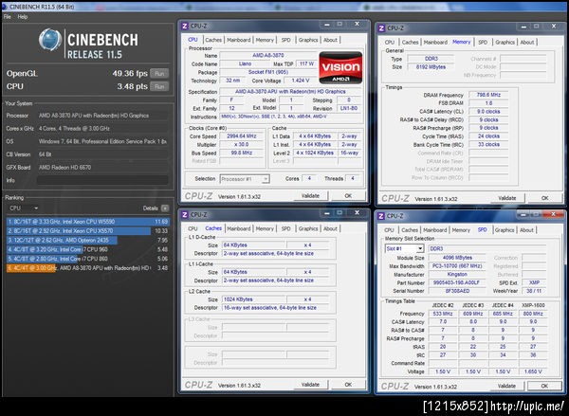The width and height of the screenshot is (569, 416).
Task: Open the Slot #1 memory slot dropdown
Action: coord(404,248)
